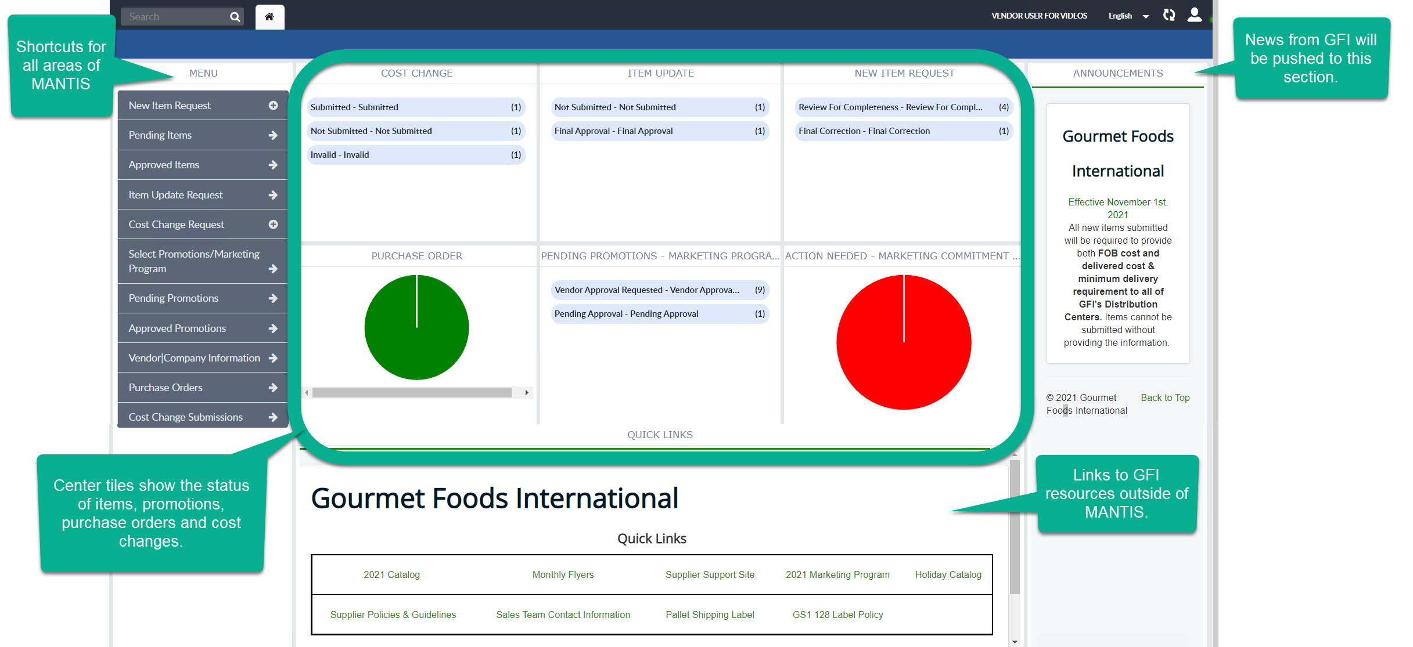Open Cost Change Submissions from the menu

point(185,416)
